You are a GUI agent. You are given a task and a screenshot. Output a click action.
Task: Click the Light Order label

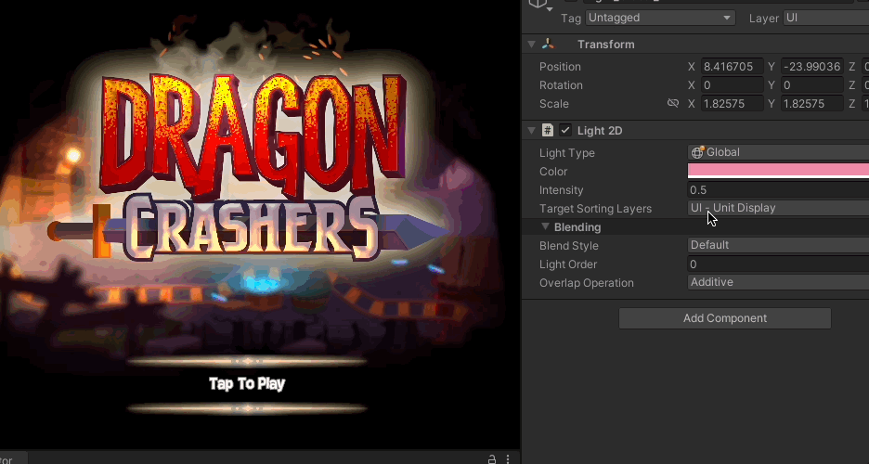coord(568,264)
